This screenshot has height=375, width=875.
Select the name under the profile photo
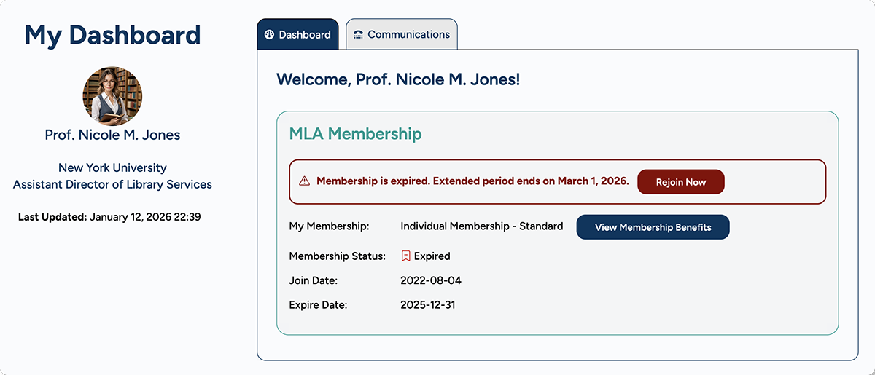[112, 135]
